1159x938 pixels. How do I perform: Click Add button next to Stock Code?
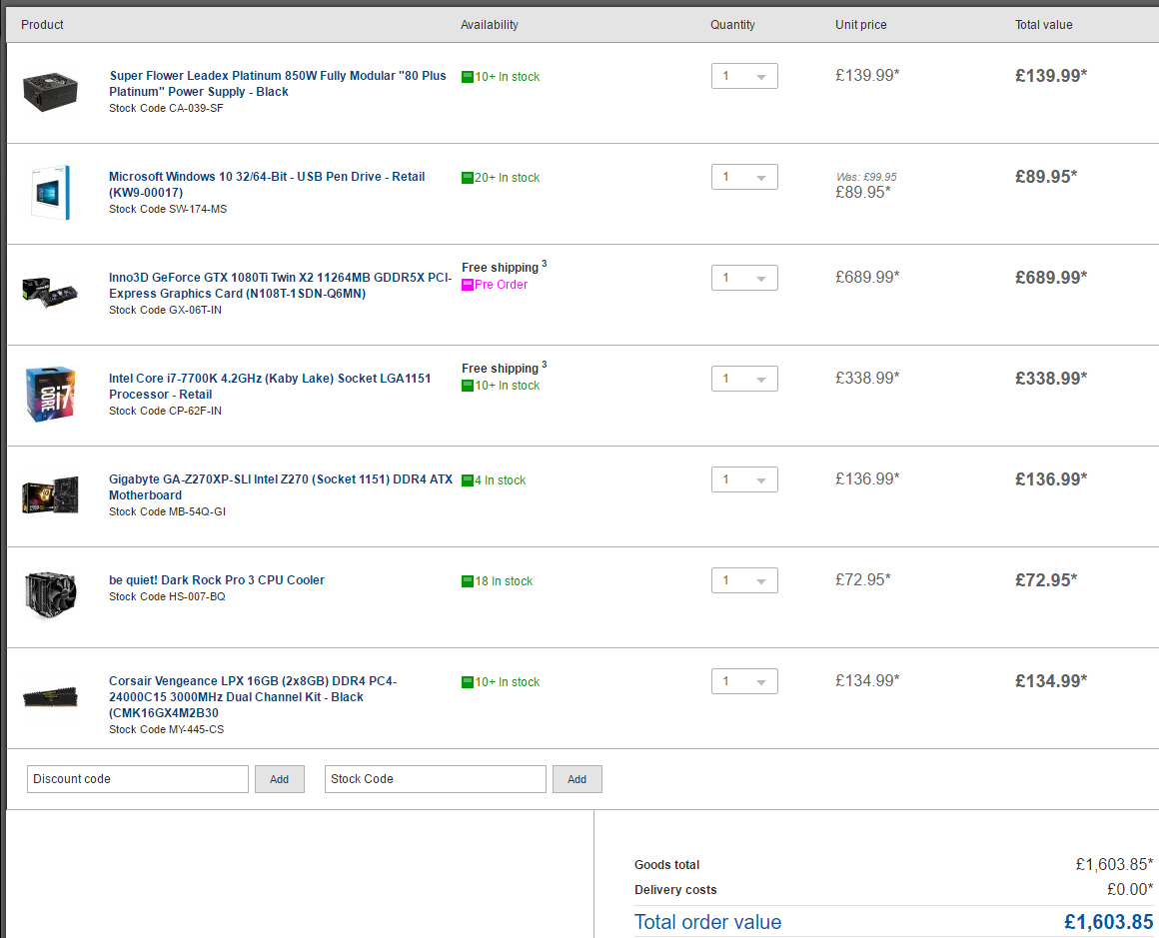[578, 779]
